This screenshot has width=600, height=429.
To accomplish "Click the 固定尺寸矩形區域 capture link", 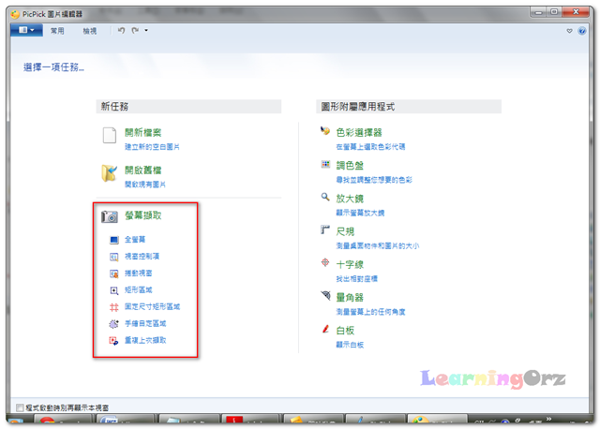I will (x=152, y=306).
